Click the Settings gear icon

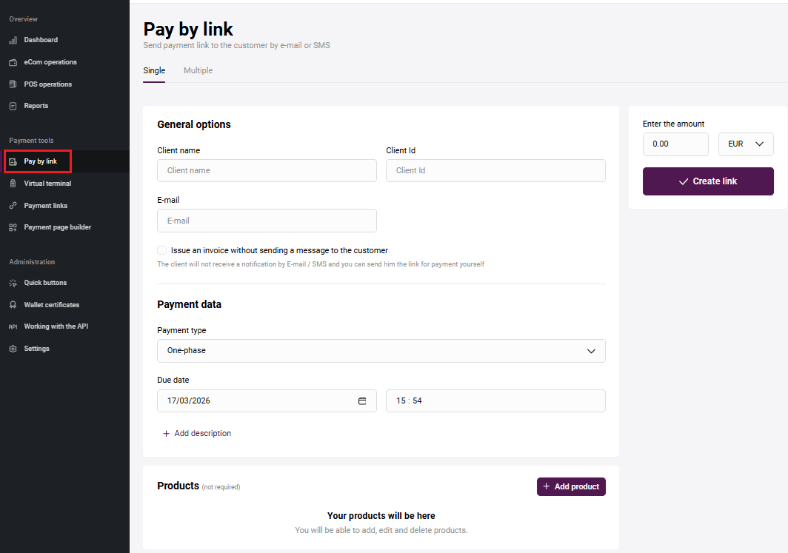point(13,349)
